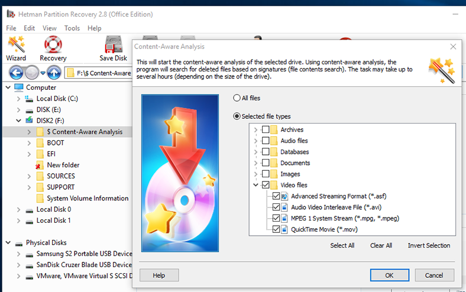Click the EFI folder icon
The image size is (466, 292).
pyautogui.click(x=40, y=154)
